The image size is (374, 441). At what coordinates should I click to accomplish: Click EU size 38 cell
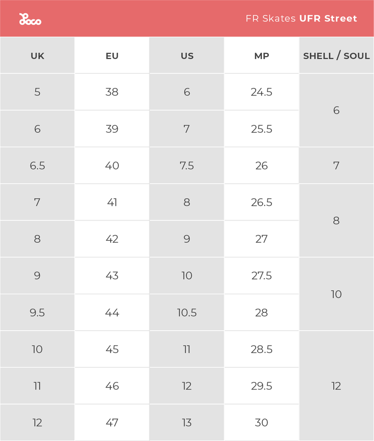pyautogui.click(x=112, y=92)
